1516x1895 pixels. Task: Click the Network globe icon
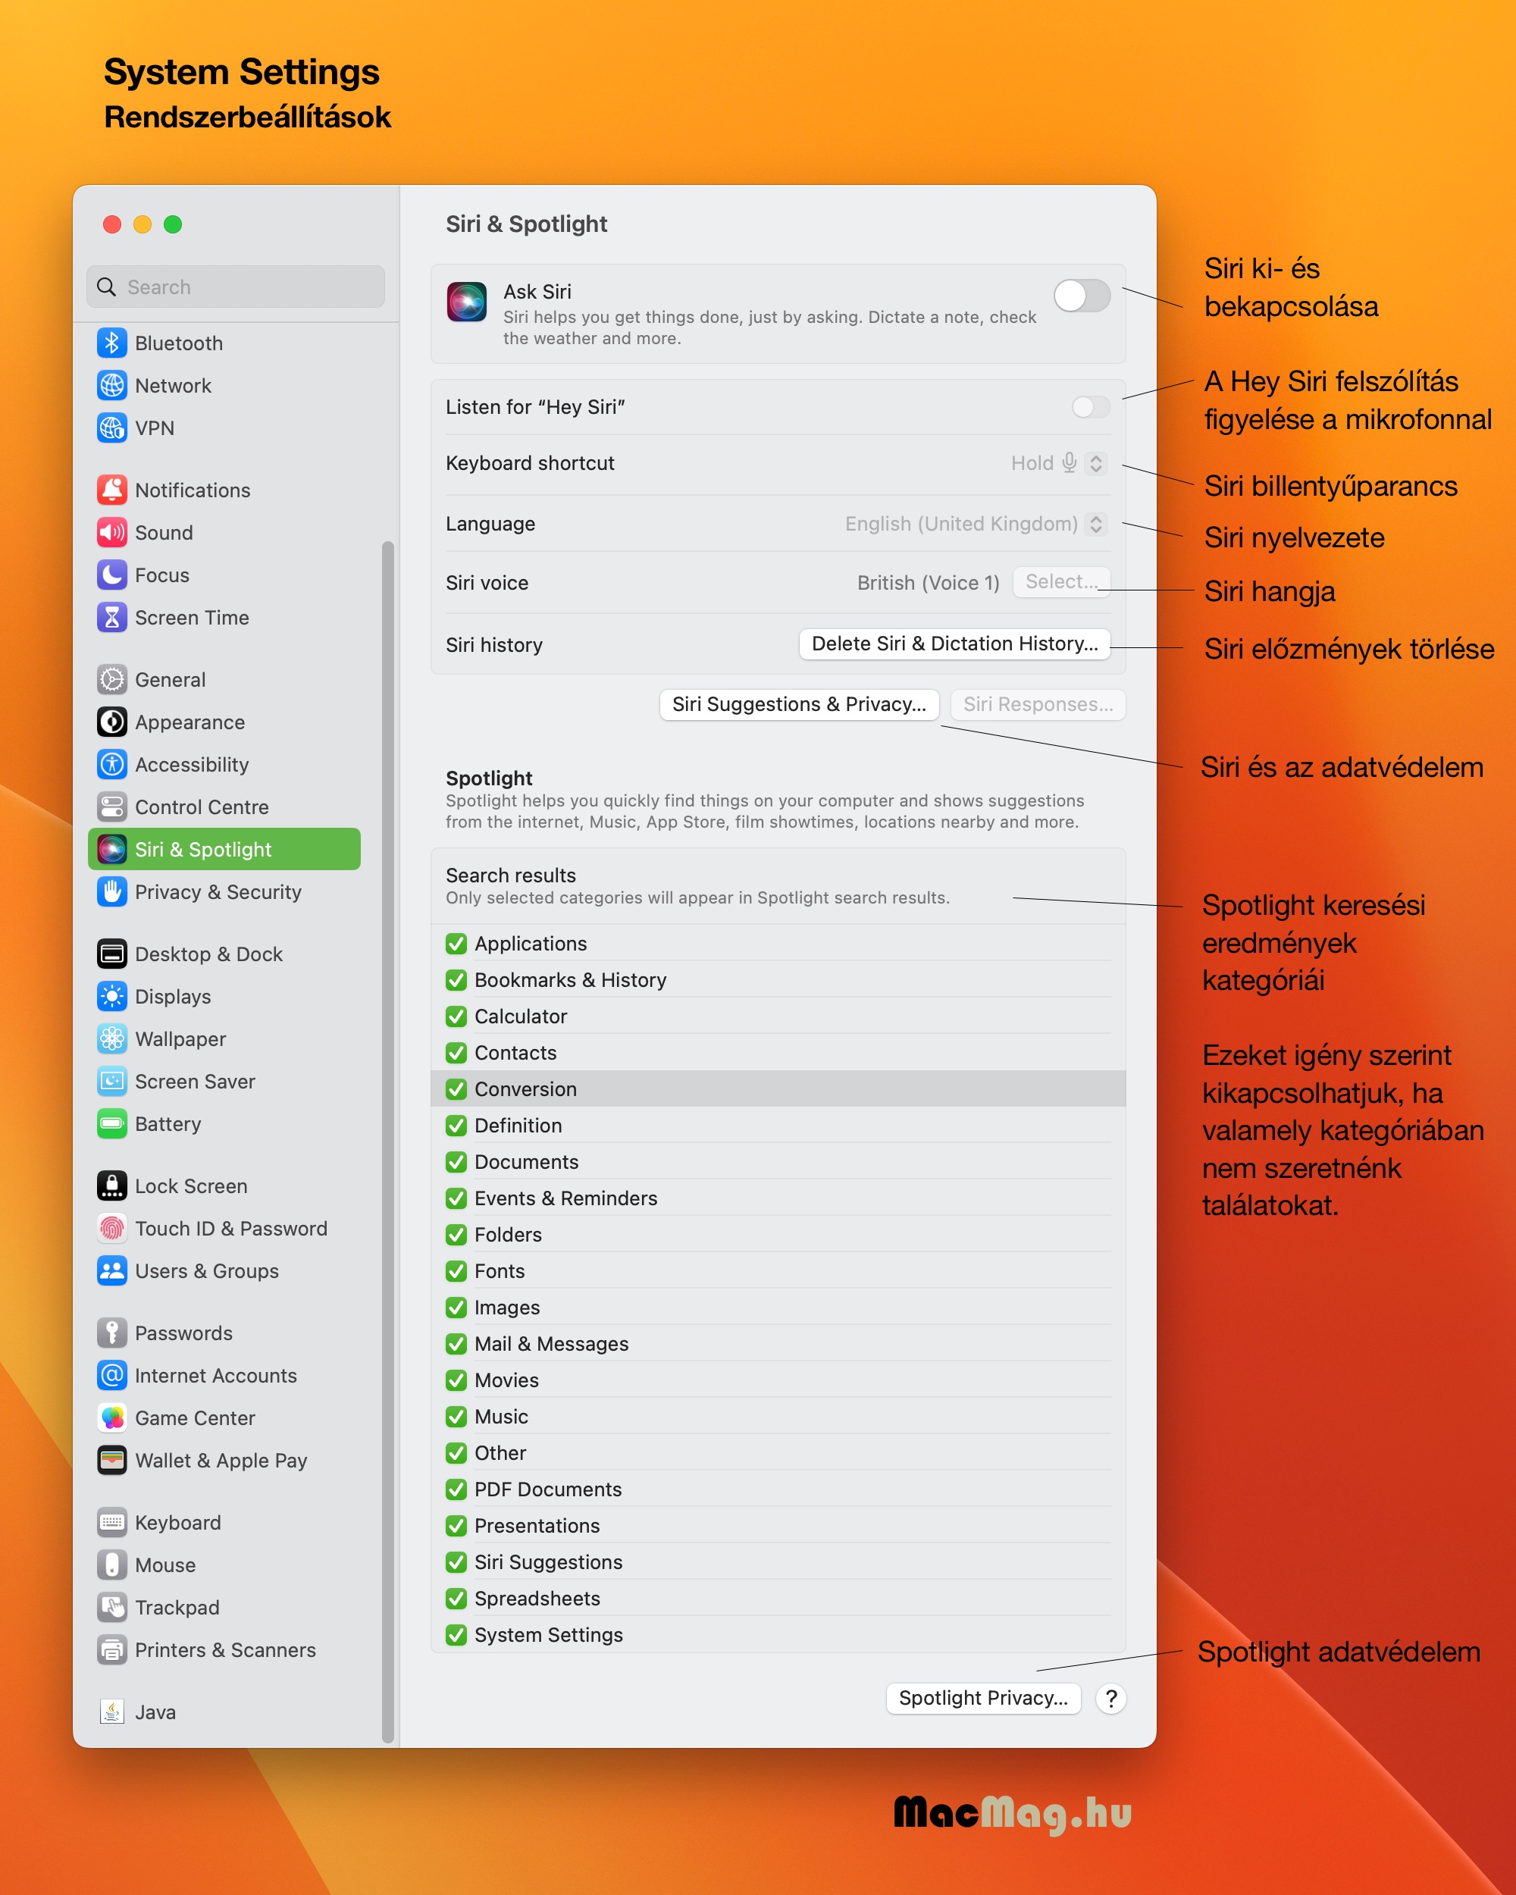point(111,385)
